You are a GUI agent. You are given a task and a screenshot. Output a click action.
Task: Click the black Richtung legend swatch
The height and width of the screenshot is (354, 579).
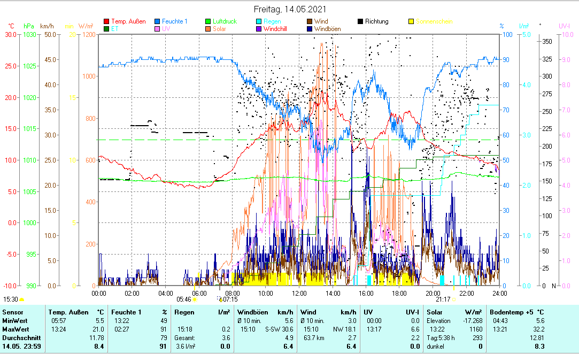click(360, 21)
